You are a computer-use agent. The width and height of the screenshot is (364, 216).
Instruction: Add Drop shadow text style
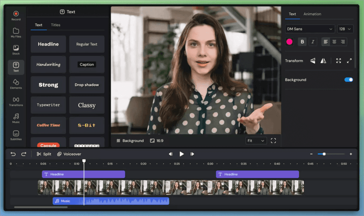click(87, 85)
